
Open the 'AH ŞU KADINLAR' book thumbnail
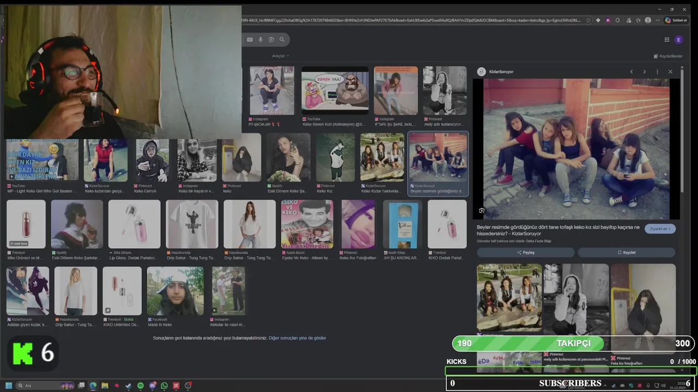pyautogui.click(x=404, y=224)
